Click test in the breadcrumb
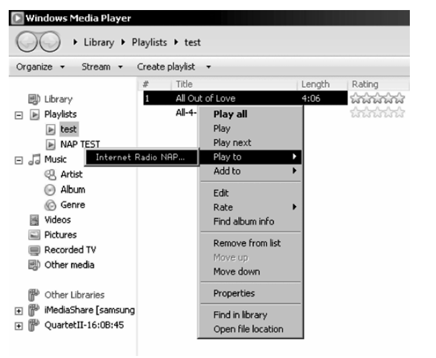 coord(193,42)
